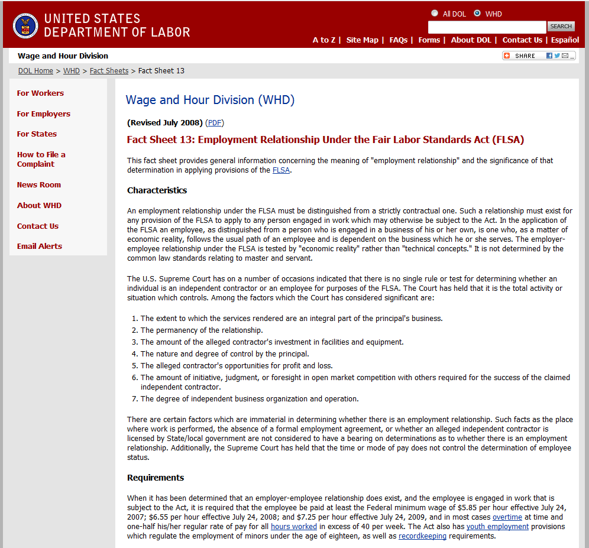Open For Workers in the sidebar
This screenshot has width=589, height=548.
40,93
